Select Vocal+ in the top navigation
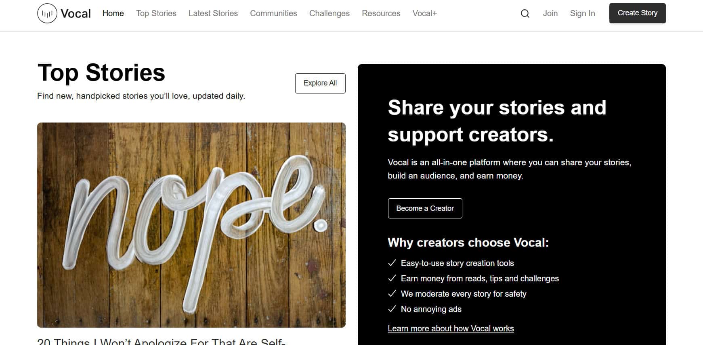Image resolution: width=703 pixels, height=345 pixels. point(425,13)
